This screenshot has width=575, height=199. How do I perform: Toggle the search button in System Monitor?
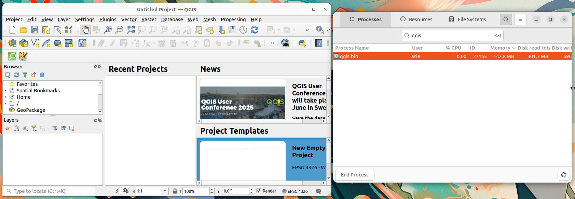point(506,19)
